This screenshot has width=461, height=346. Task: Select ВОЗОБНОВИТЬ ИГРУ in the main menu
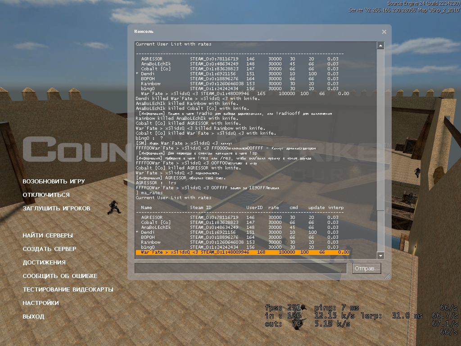(x=54, y=181)
